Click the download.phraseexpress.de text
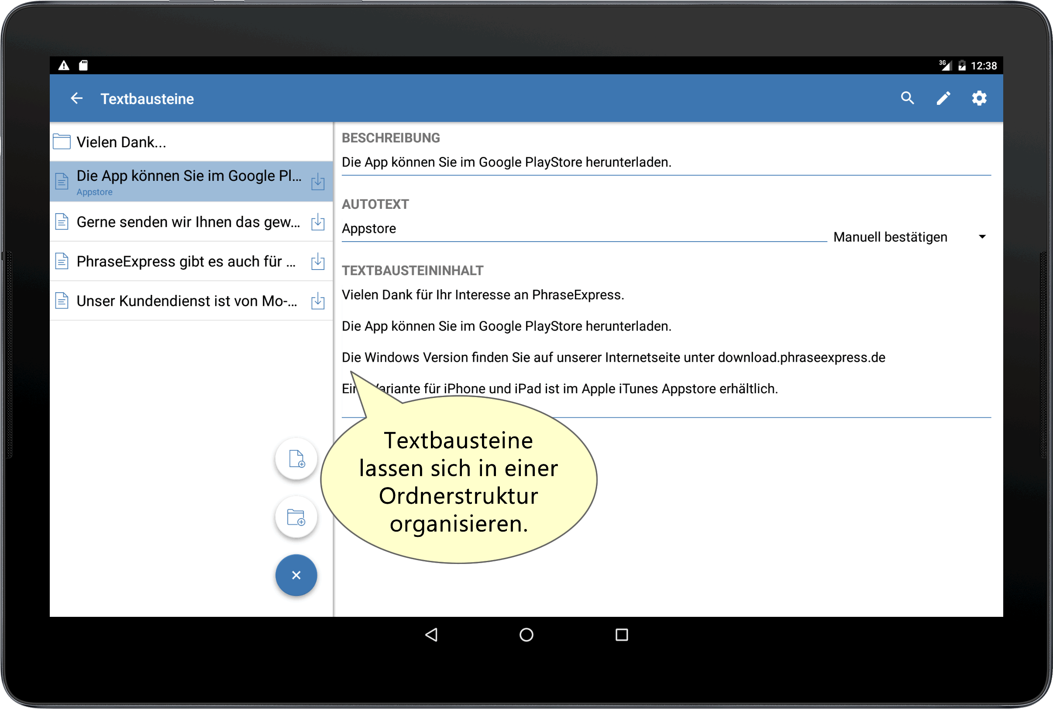 tap(802, 357)
